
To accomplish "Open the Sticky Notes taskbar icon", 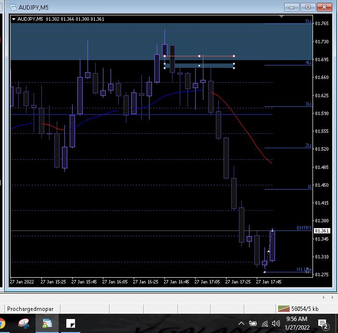I will 71,323.
